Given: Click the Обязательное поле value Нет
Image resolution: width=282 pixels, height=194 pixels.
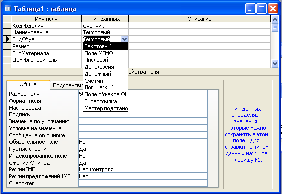Looking at the screenshot, I should click(x=143, y=142).
